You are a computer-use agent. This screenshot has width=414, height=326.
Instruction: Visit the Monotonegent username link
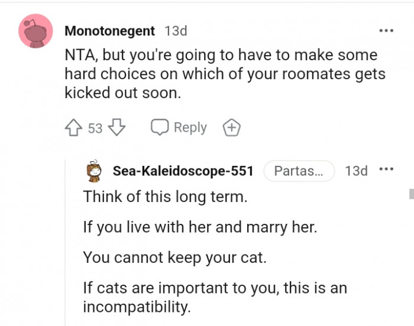pyautogui.click(x=109, y=31)
